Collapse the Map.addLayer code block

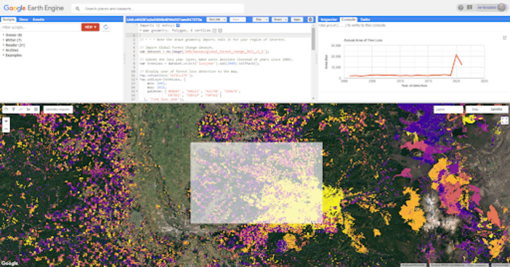(x=137, y=79)
